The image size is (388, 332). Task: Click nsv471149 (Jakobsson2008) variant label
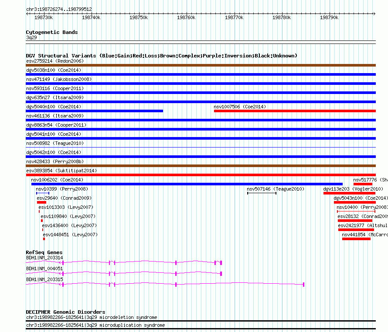tap(59, 79)
